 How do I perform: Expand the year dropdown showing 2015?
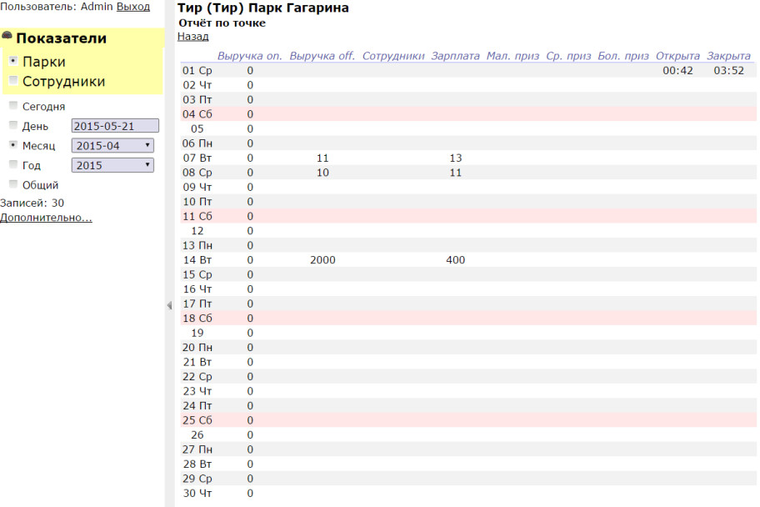(112, 165)
